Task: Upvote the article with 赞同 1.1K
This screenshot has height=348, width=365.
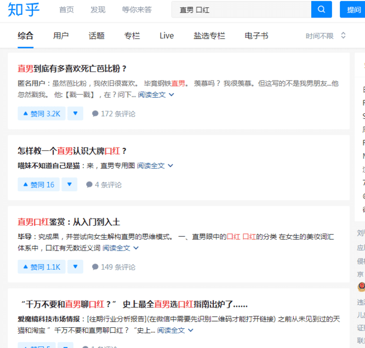Action: [42, 267]
